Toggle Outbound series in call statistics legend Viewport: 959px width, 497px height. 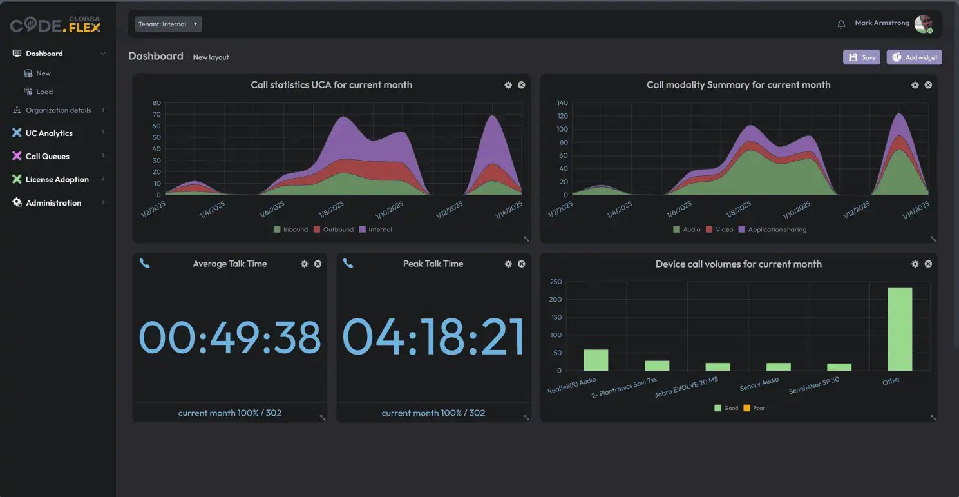pos(334,229)
